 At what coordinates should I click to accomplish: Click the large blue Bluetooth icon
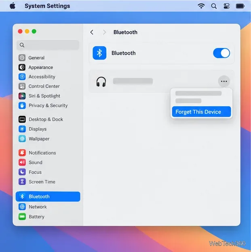(99, 53)
